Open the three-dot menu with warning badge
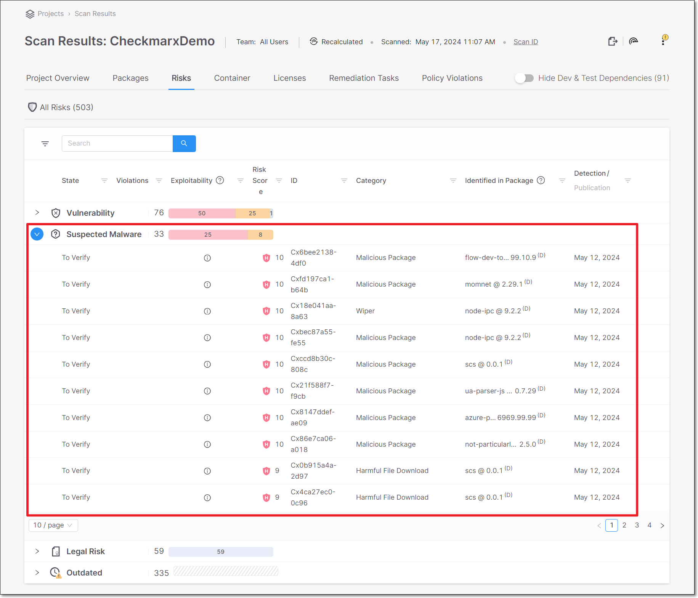This screenshot has width=698, height=598. tap(664, 40)
